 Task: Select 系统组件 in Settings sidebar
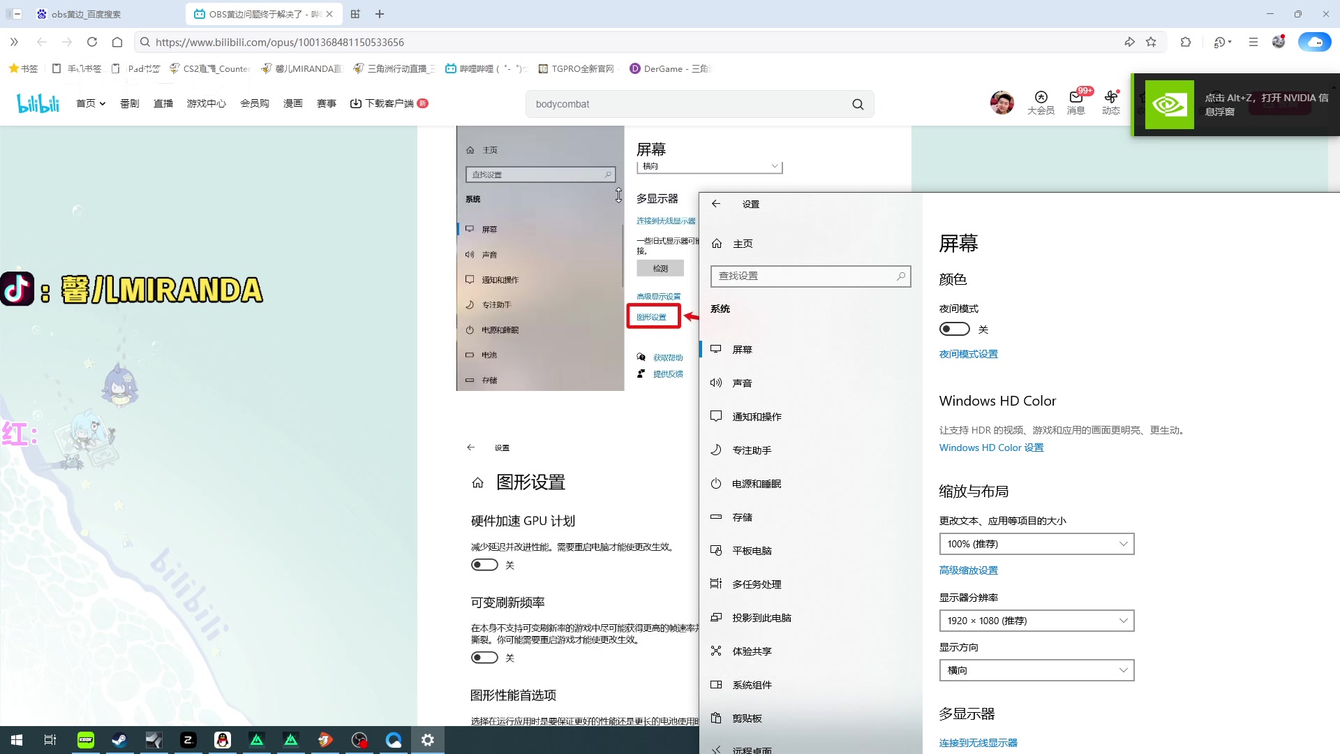click(x=810, y=684)
